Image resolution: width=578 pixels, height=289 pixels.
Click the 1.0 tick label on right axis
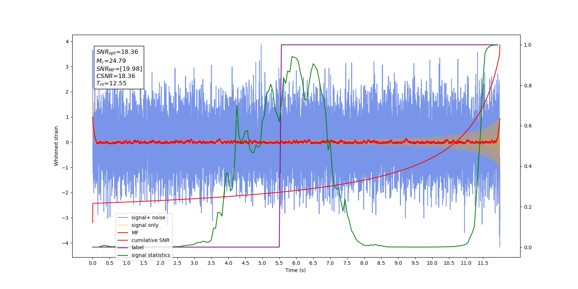point(528,45)
